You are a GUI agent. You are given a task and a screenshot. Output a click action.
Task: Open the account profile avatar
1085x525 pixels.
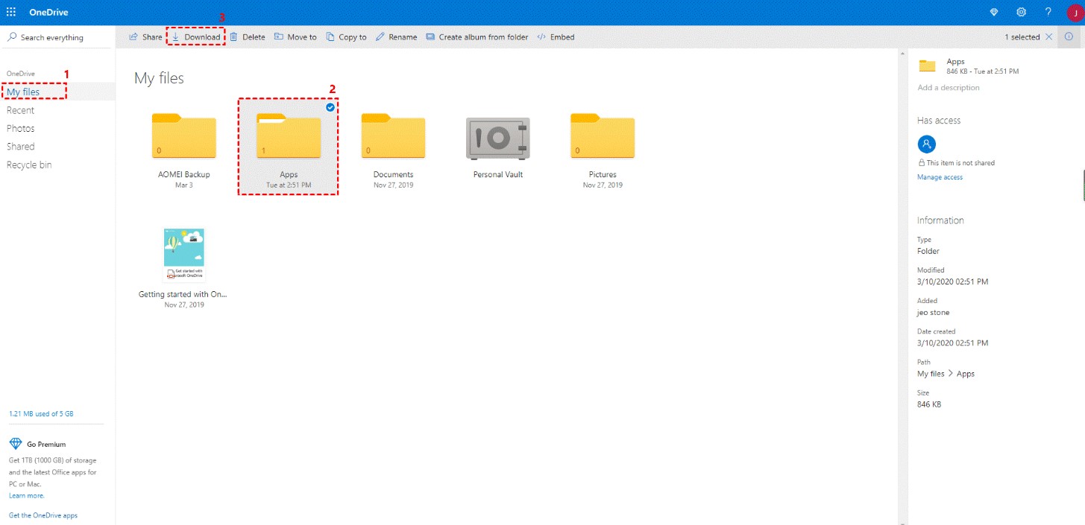pos(1075,13)
